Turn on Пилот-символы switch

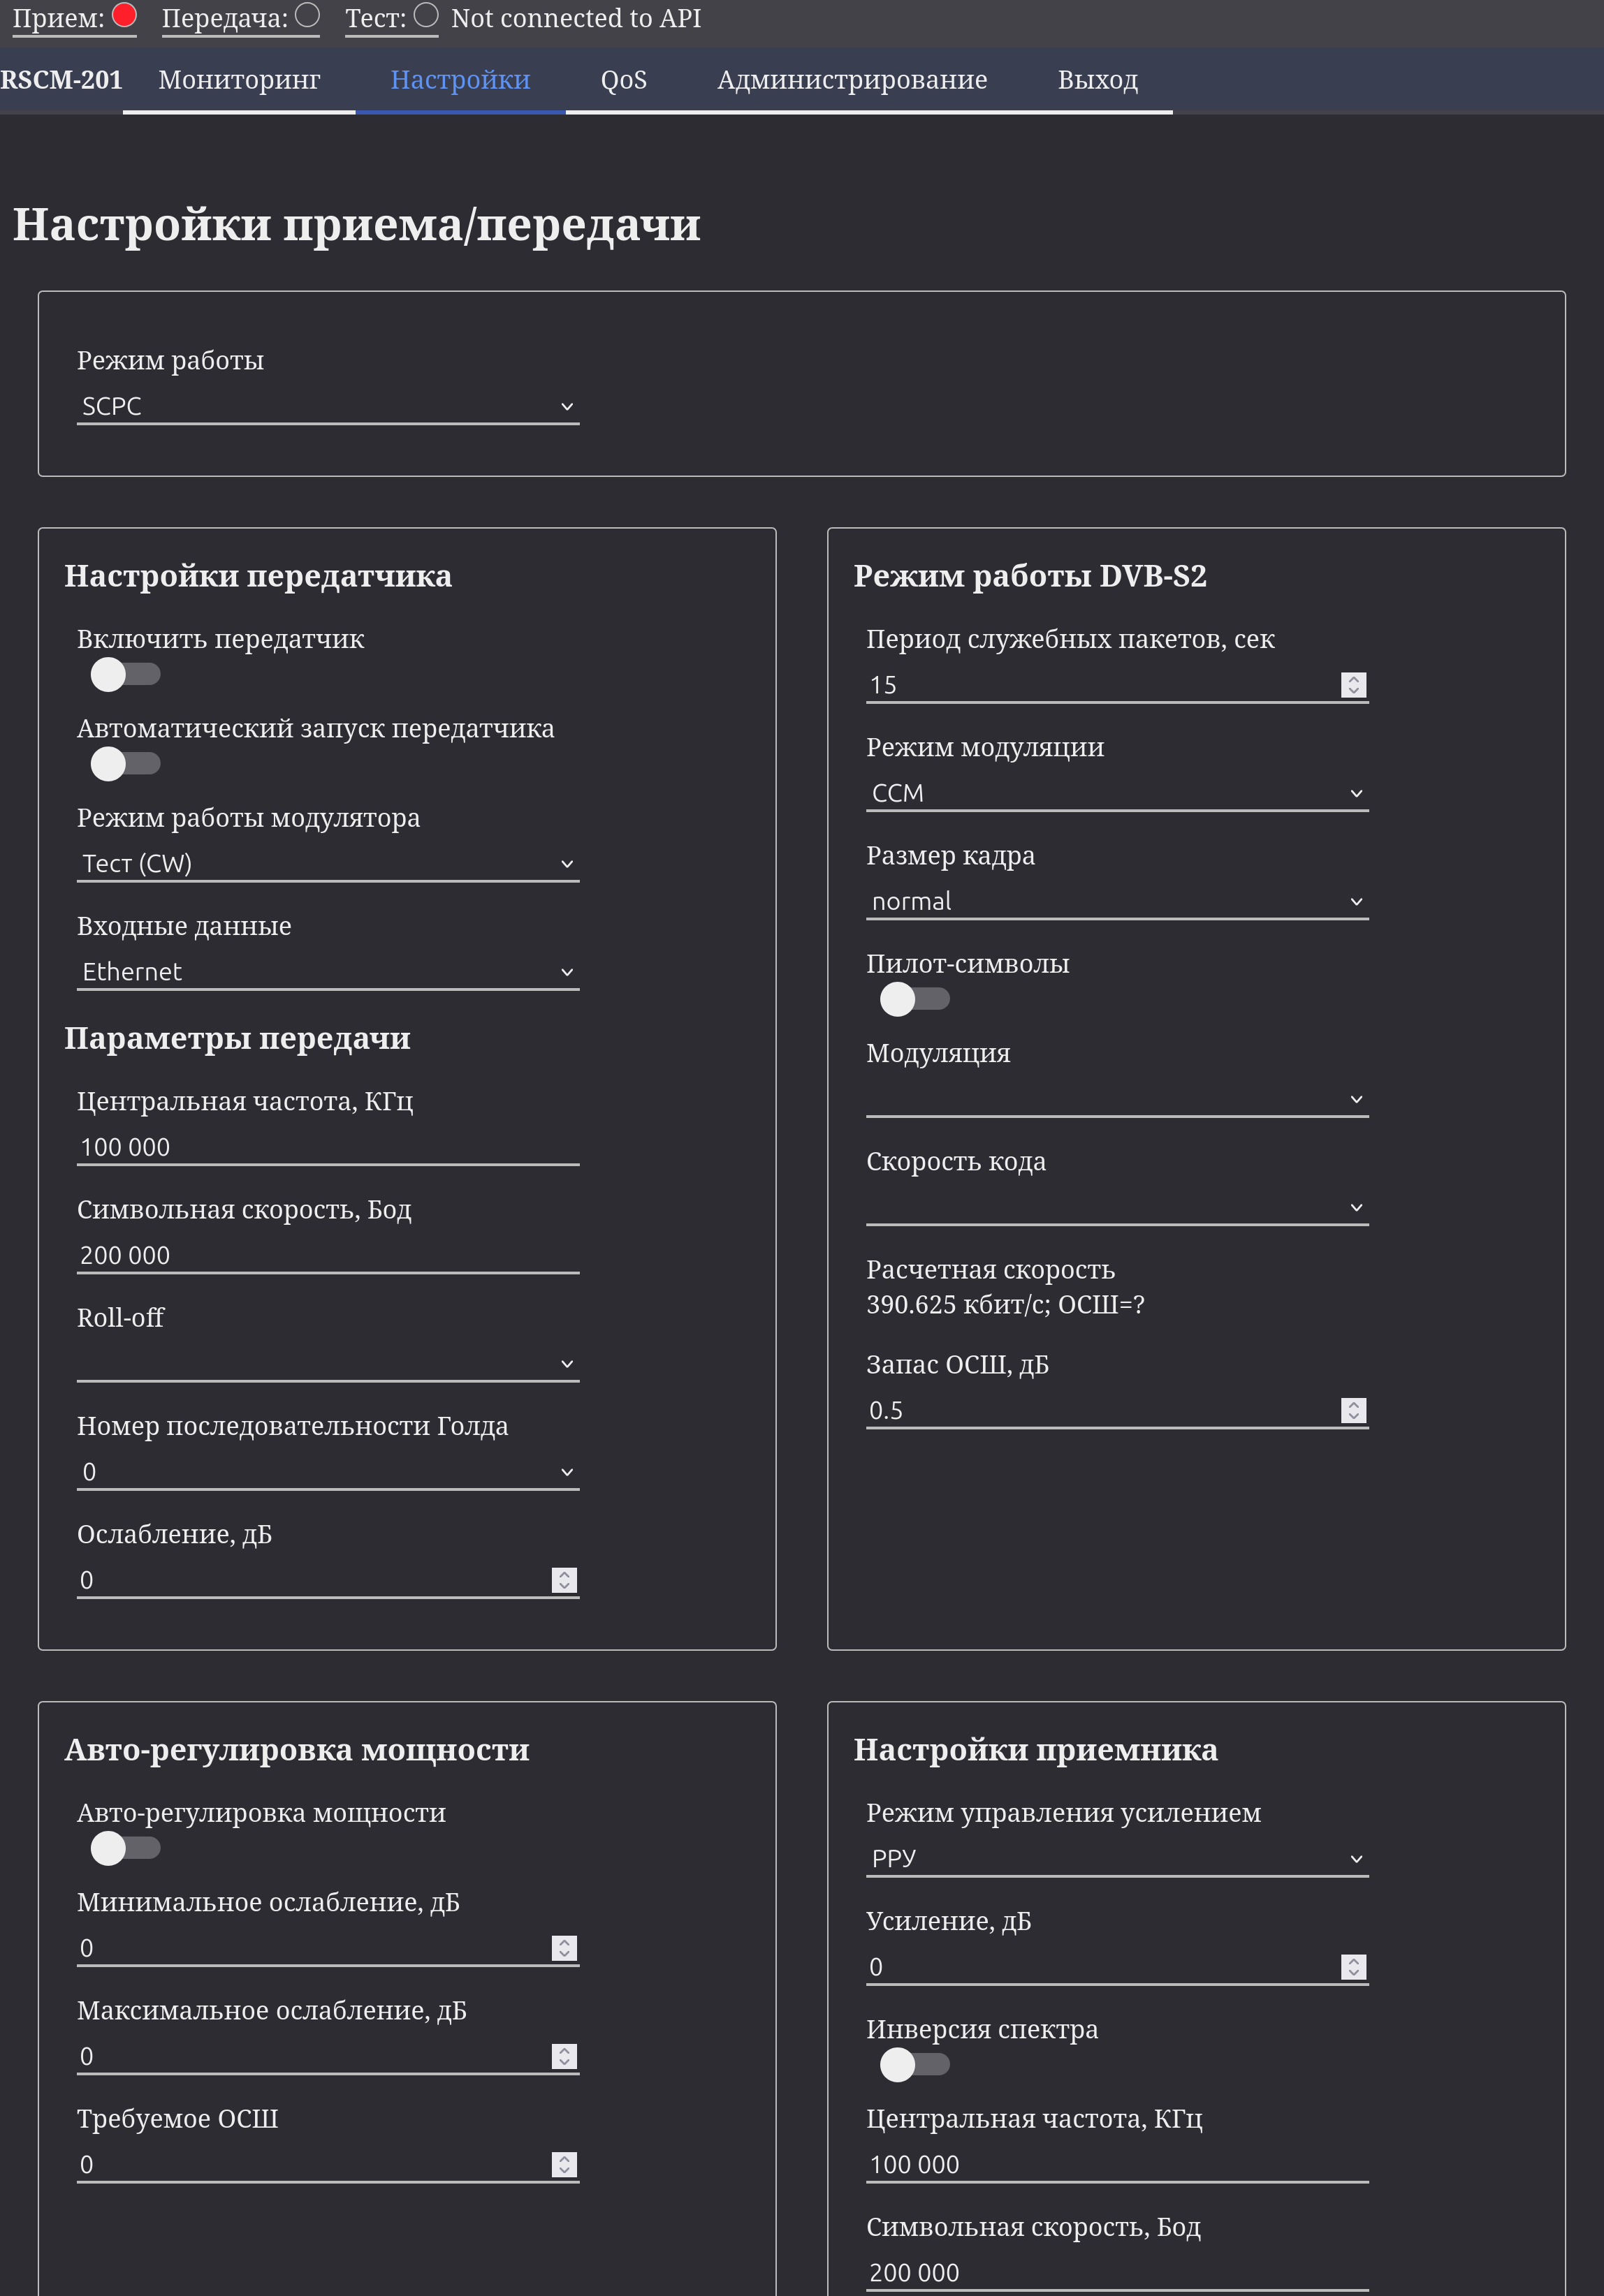914,999
